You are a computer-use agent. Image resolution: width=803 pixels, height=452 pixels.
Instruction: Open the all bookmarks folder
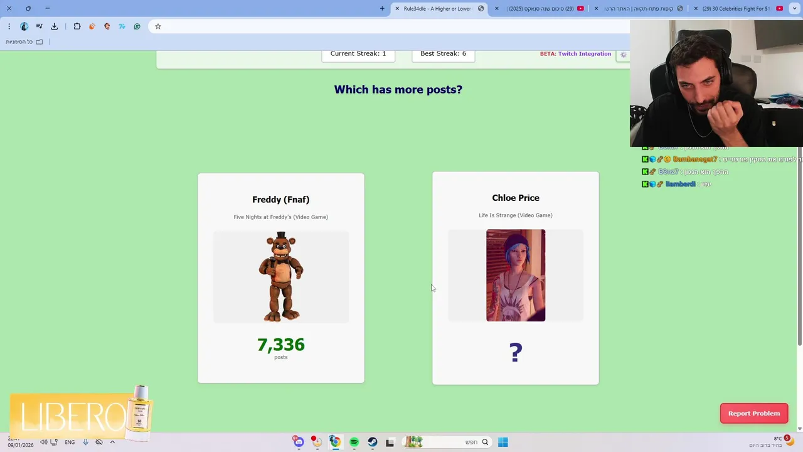tap(24, 42)
